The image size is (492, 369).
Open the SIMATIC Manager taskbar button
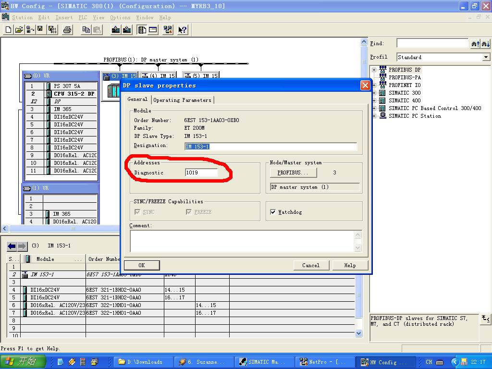(x=264, y=362)
